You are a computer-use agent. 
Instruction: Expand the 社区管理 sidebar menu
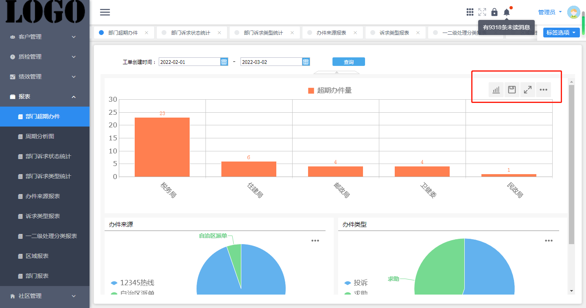pos(45,296)
